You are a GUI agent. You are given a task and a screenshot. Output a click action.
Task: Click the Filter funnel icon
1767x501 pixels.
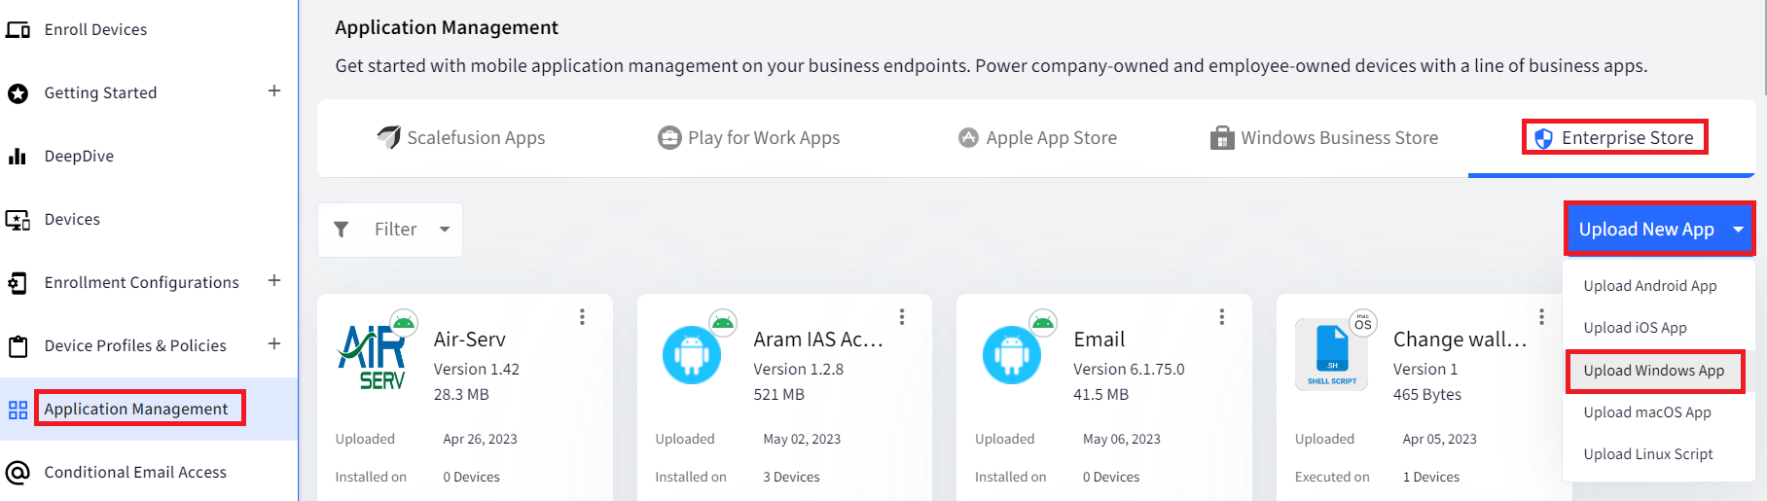pos(342,230)
